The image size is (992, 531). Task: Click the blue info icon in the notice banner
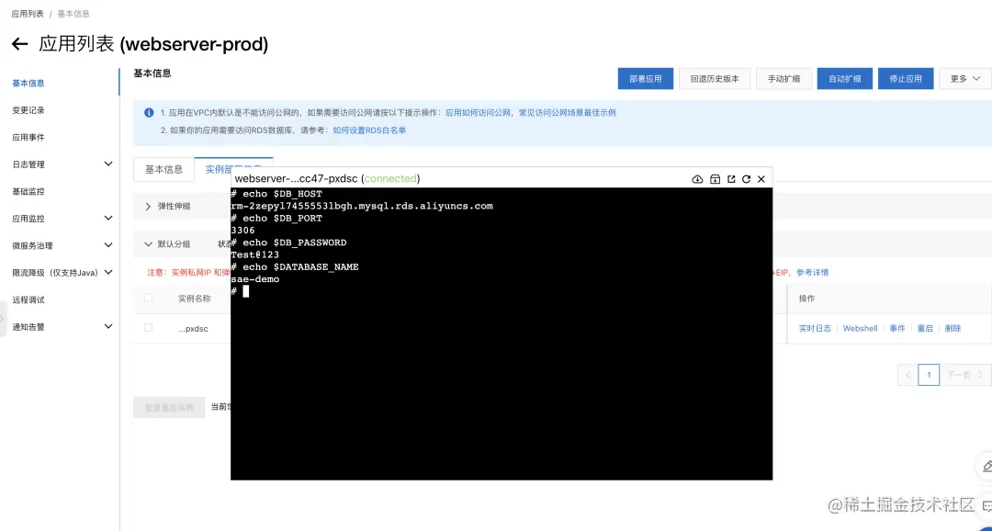click(x=149, y=113)
